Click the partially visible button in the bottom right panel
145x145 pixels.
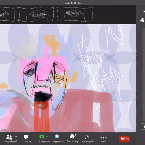tap(143, 126)
